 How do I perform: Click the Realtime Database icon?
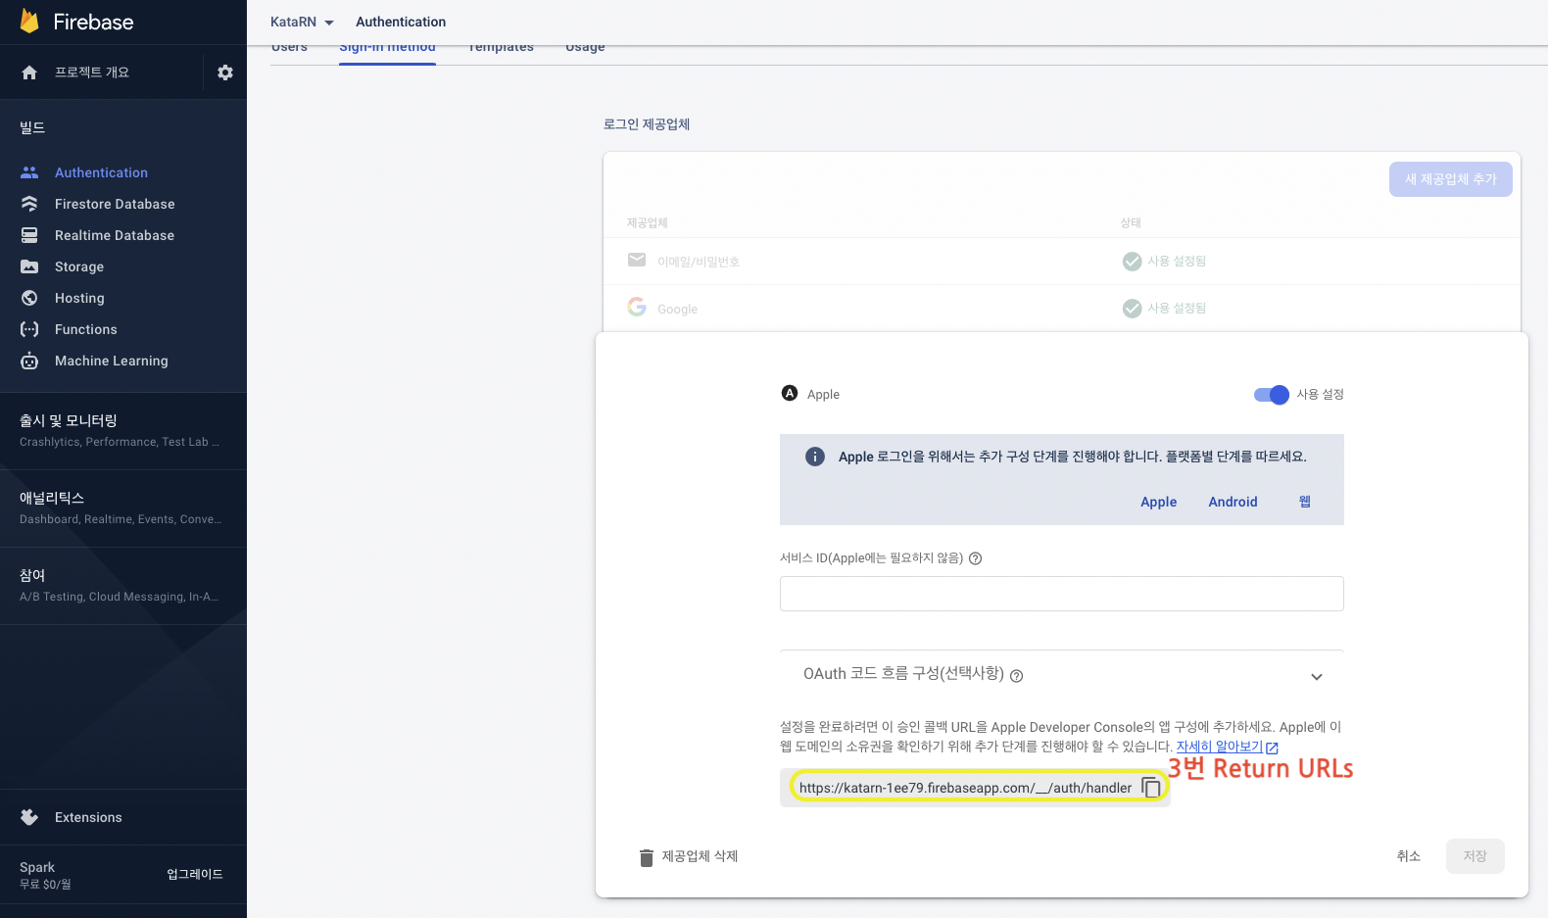(29, 235)
